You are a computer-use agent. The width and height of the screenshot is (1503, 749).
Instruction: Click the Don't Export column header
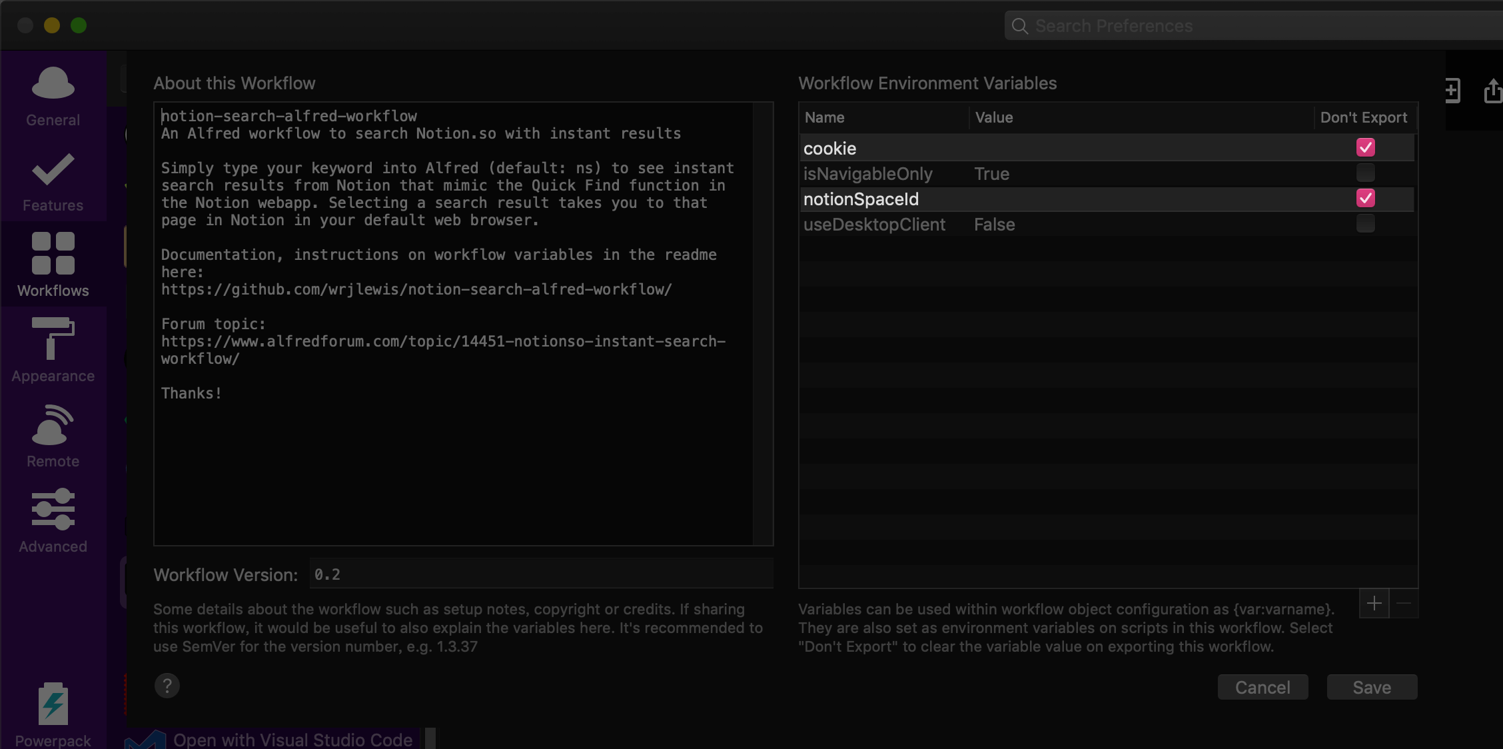(1364, 117)
